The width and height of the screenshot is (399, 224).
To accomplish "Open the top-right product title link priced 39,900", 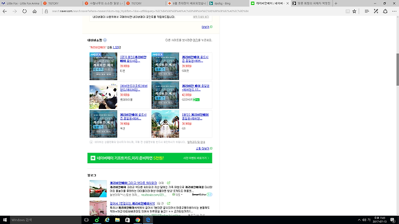I will tap(195, 59).
